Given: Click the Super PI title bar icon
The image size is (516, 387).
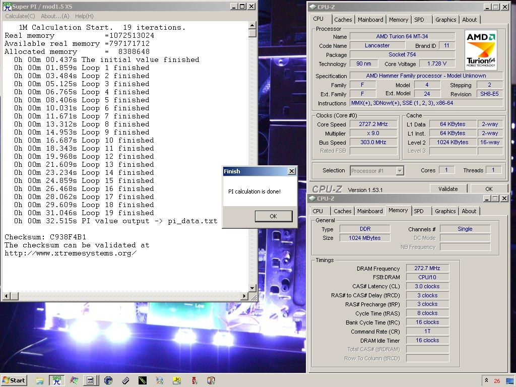Looking at the screenshot, I should click(7, 7).
